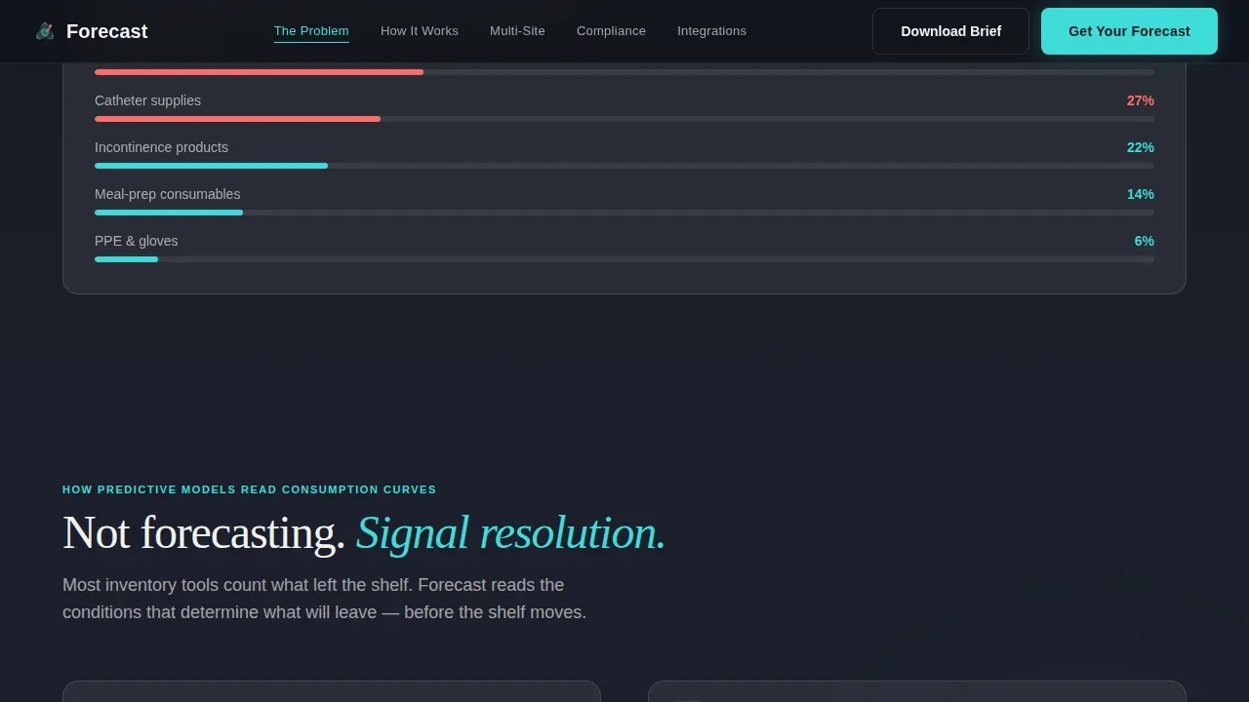The width and height of the screenshot is (1249, 702).
Task: Click the How Predictive Models Read Consumption Curves eyebrow
Action: tap(249, 489)
